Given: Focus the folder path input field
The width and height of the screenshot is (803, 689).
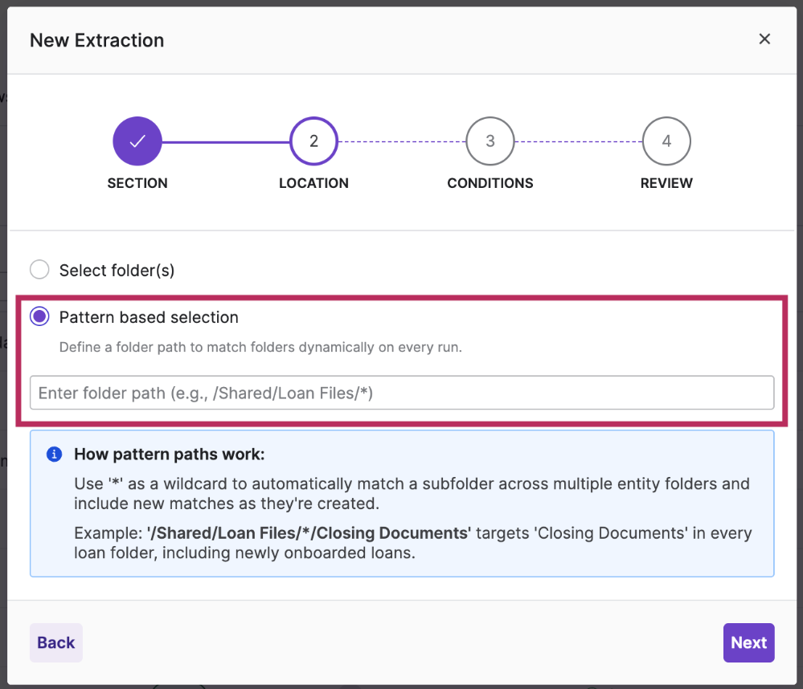Looking at the screenshot, I should click(402, 393).
